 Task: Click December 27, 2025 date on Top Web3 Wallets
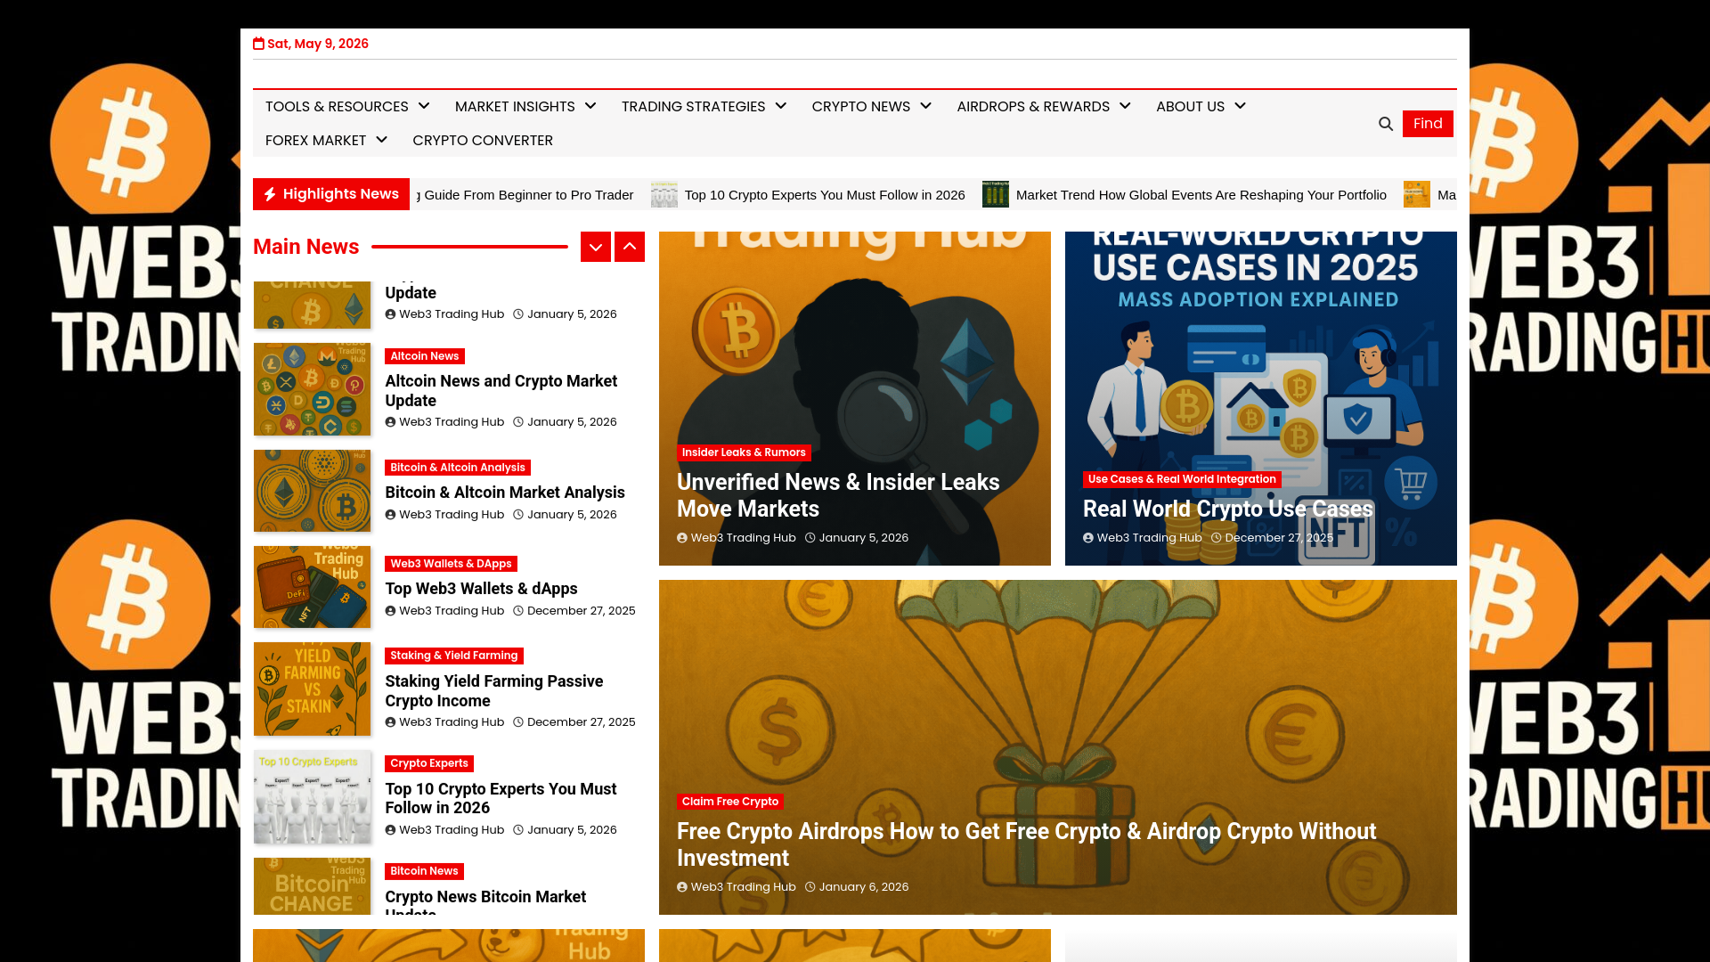pos(582,611)
